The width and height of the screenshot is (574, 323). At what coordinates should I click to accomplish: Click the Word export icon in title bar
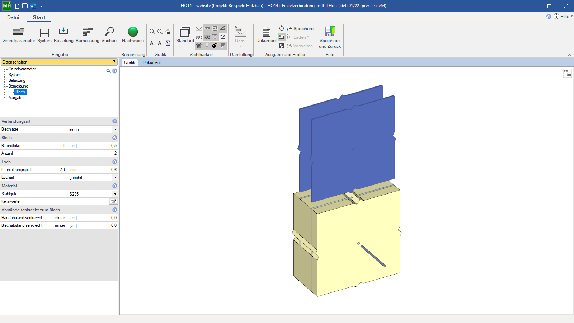pos(33,6)
